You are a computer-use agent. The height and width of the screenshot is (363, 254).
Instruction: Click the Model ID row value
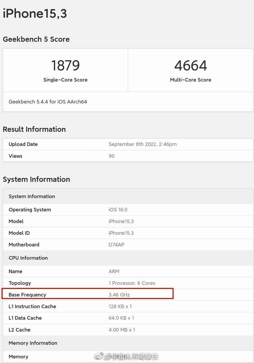pos(121,233)
